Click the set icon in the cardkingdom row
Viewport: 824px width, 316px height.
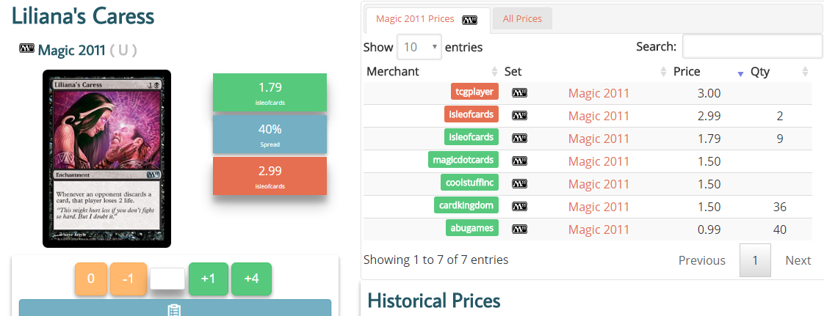(x=519, y=207)
